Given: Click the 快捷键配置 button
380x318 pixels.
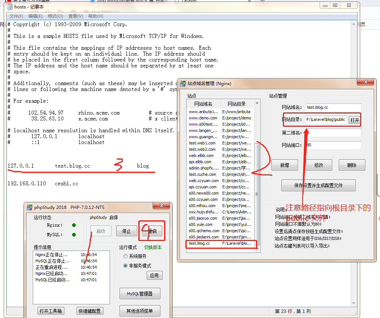Looking at the screenshot, I should click(x=90, y=311).
